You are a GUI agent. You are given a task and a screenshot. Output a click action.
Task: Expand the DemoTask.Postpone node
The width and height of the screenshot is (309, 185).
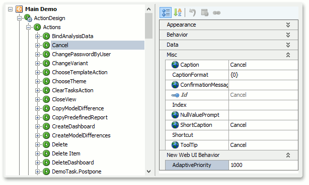point(37,171)
